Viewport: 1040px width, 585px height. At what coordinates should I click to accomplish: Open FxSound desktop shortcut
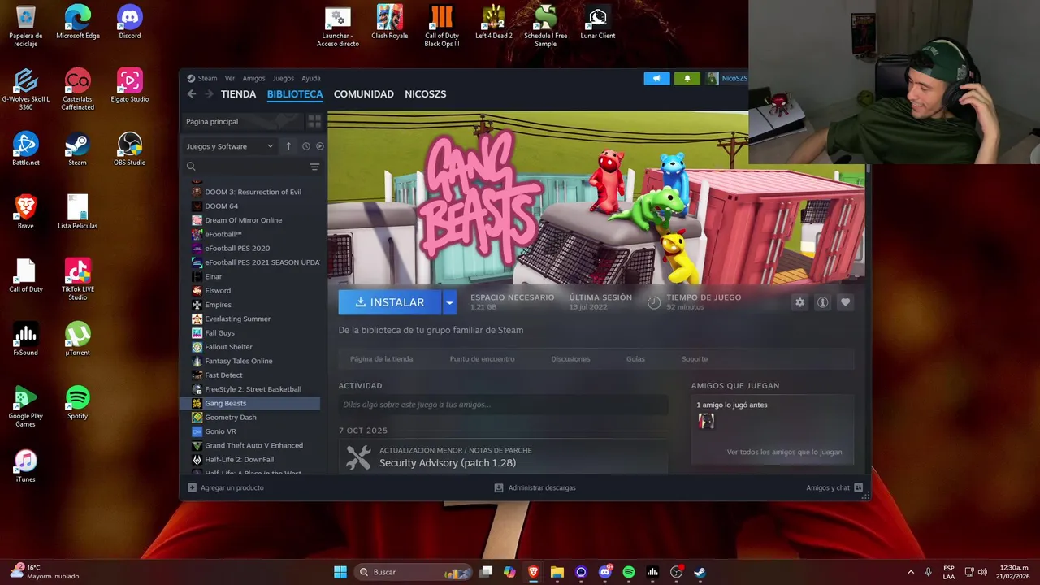[x=26, y=339]
